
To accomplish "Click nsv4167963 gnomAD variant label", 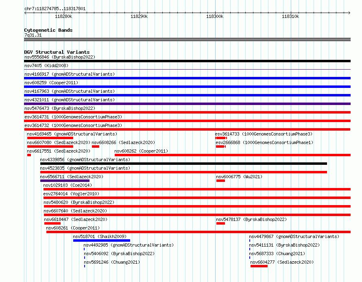I will [70, 91].
